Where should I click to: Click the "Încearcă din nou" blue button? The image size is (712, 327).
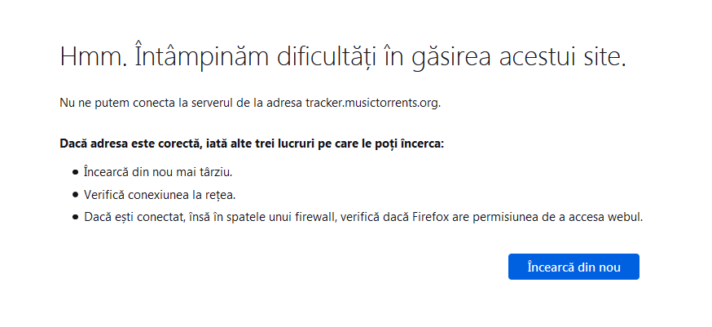pos(574,267)
